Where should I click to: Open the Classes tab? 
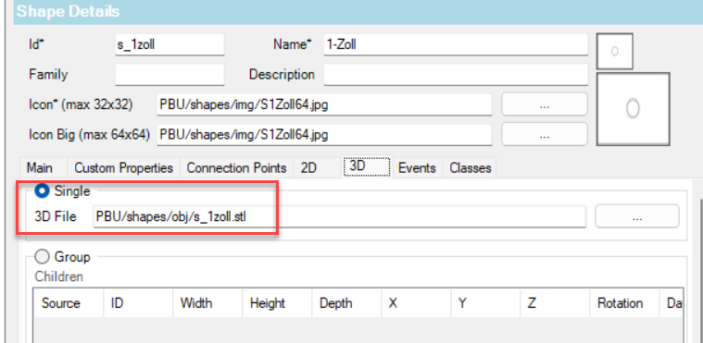471,168
